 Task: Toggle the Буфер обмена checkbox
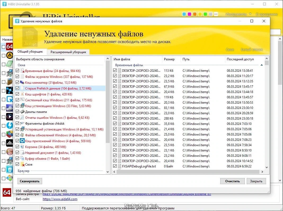[17, 158]
